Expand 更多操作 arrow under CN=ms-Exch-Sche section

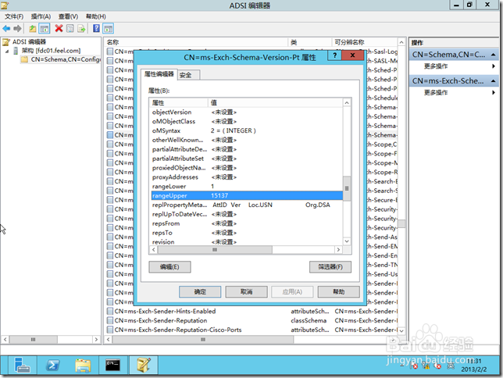tap(494, 92)
